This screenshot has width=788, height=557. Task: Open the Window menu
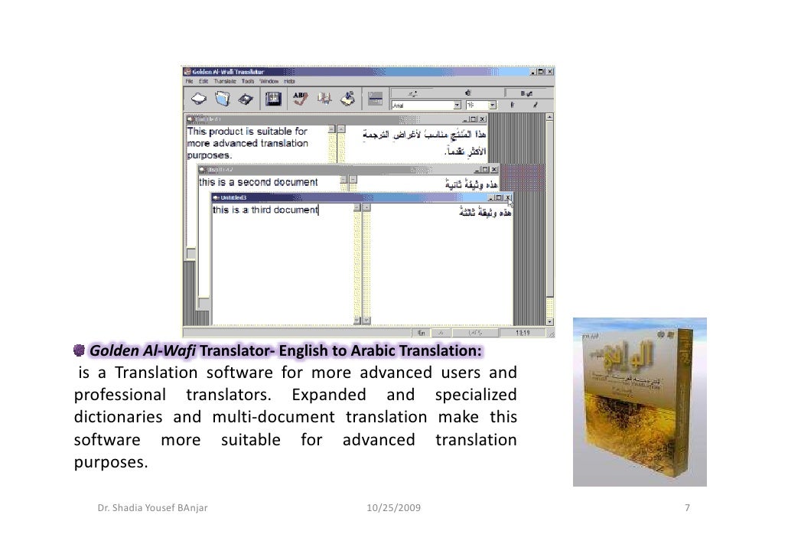(269, 81)
